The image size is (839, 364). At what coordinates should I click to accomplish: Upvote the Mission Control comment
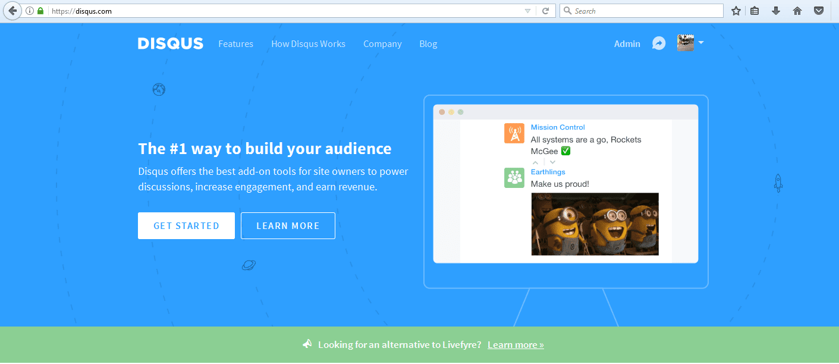point(535,162)
